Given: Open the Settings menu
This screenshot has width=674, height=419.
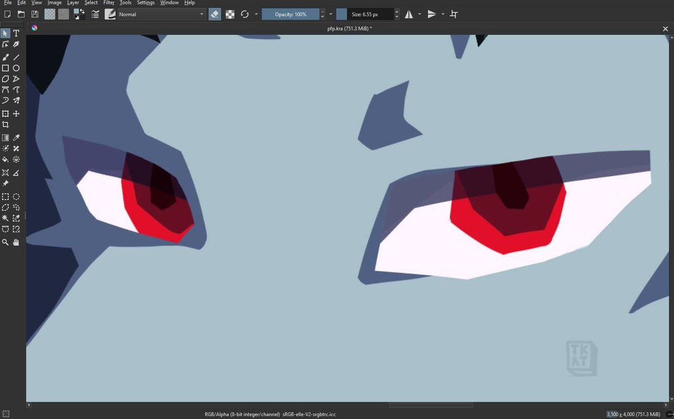Looking at the screenshot, I should pos(146,3).
